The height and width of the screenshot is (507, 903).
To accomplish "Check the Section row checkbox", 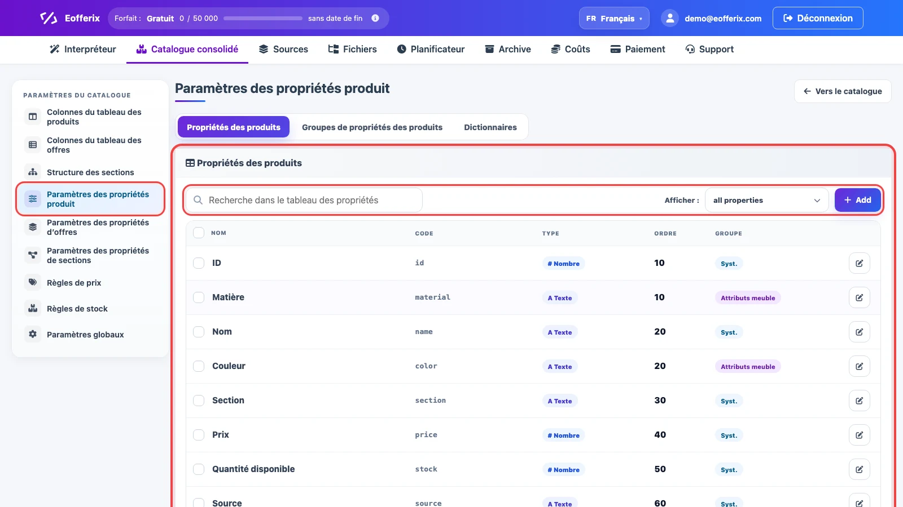I will click(x=199, y=401).
